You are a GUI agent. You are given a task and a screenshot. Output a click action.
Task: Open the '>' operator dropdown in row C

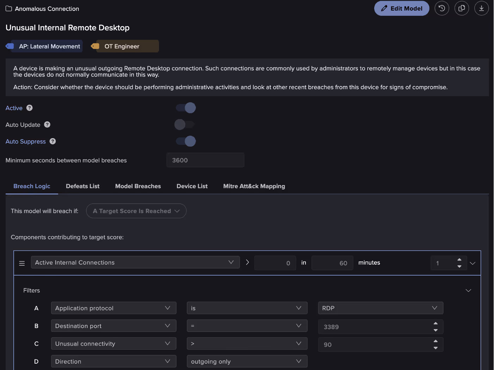tap(247, 344)
